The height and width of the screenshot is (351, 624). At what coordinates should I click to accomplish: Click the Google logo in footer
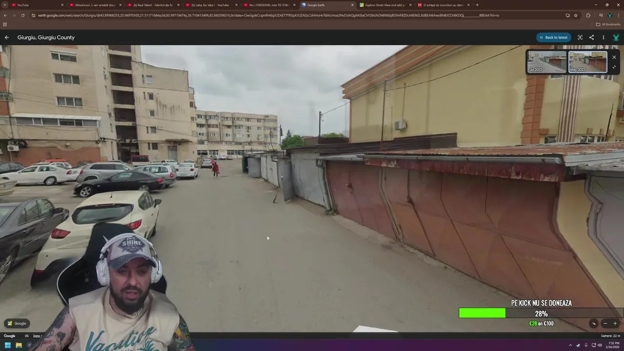tap(10, 336)
